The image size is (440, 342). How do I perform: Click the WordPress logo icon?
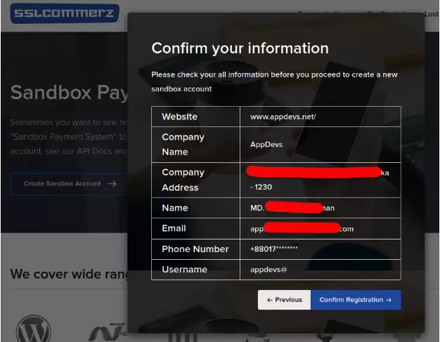(34, 329)
